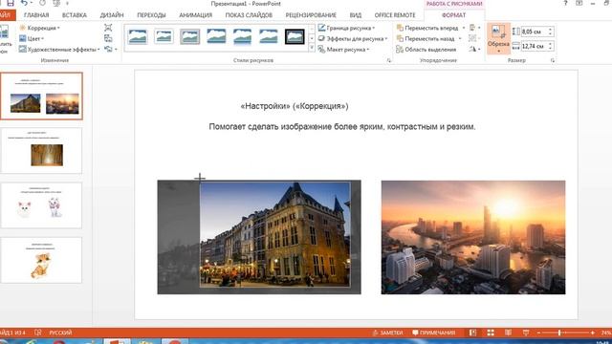
Task: Open Эффекты для рисунка menu
Action: (x=352, y=38)
